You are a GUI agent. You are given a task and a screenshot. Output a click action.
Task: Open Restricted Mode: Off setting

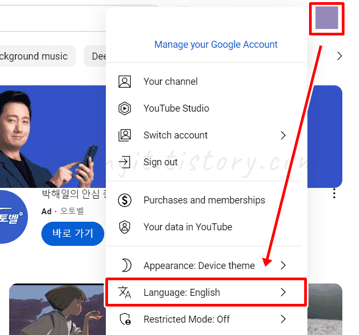pos(206,319)
